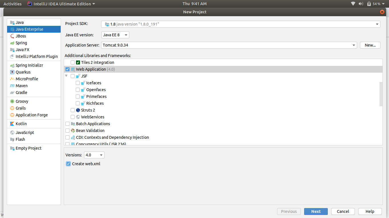This screenshot has height=218, width=389.
Task: Collapse the JSF tree node arrow
Action: (x=66, y=76)
